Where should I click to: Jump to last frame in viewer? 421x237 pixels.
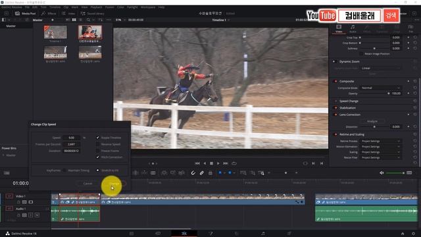click(226, 163)
